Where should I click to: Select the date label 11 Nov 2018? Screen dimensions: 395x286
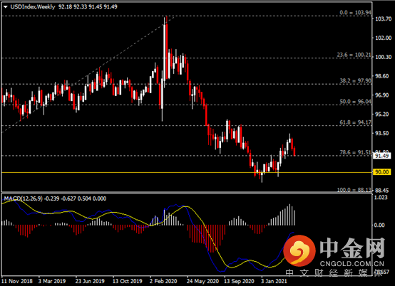coord(17,281)
